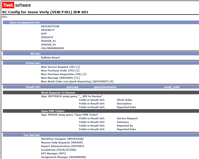Select New Service Request (SR) action

(61, 67)
